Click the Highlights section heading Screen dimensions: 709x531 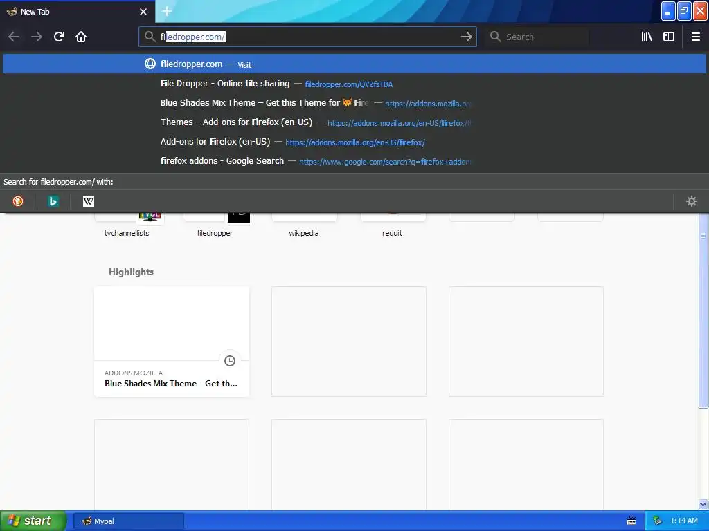131,272
